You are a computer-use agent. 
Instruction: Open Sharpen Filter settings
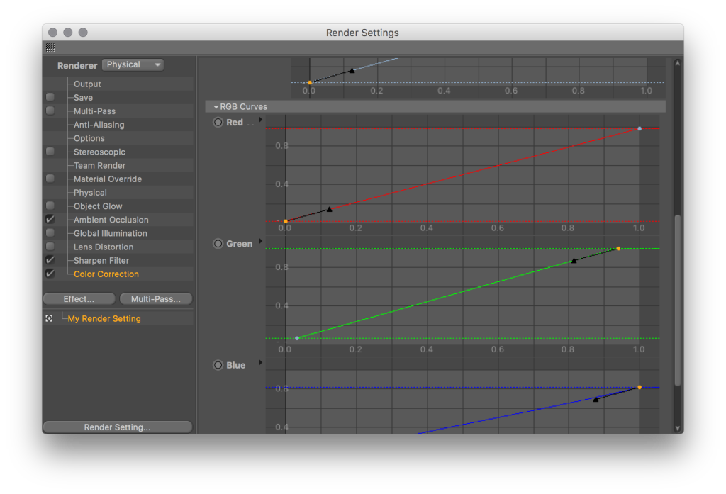click(x=101, y=261)
